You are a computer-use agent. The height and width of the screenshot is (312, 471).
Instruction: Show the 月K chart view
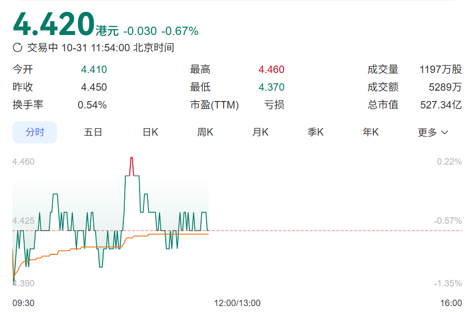coord(260,132)
